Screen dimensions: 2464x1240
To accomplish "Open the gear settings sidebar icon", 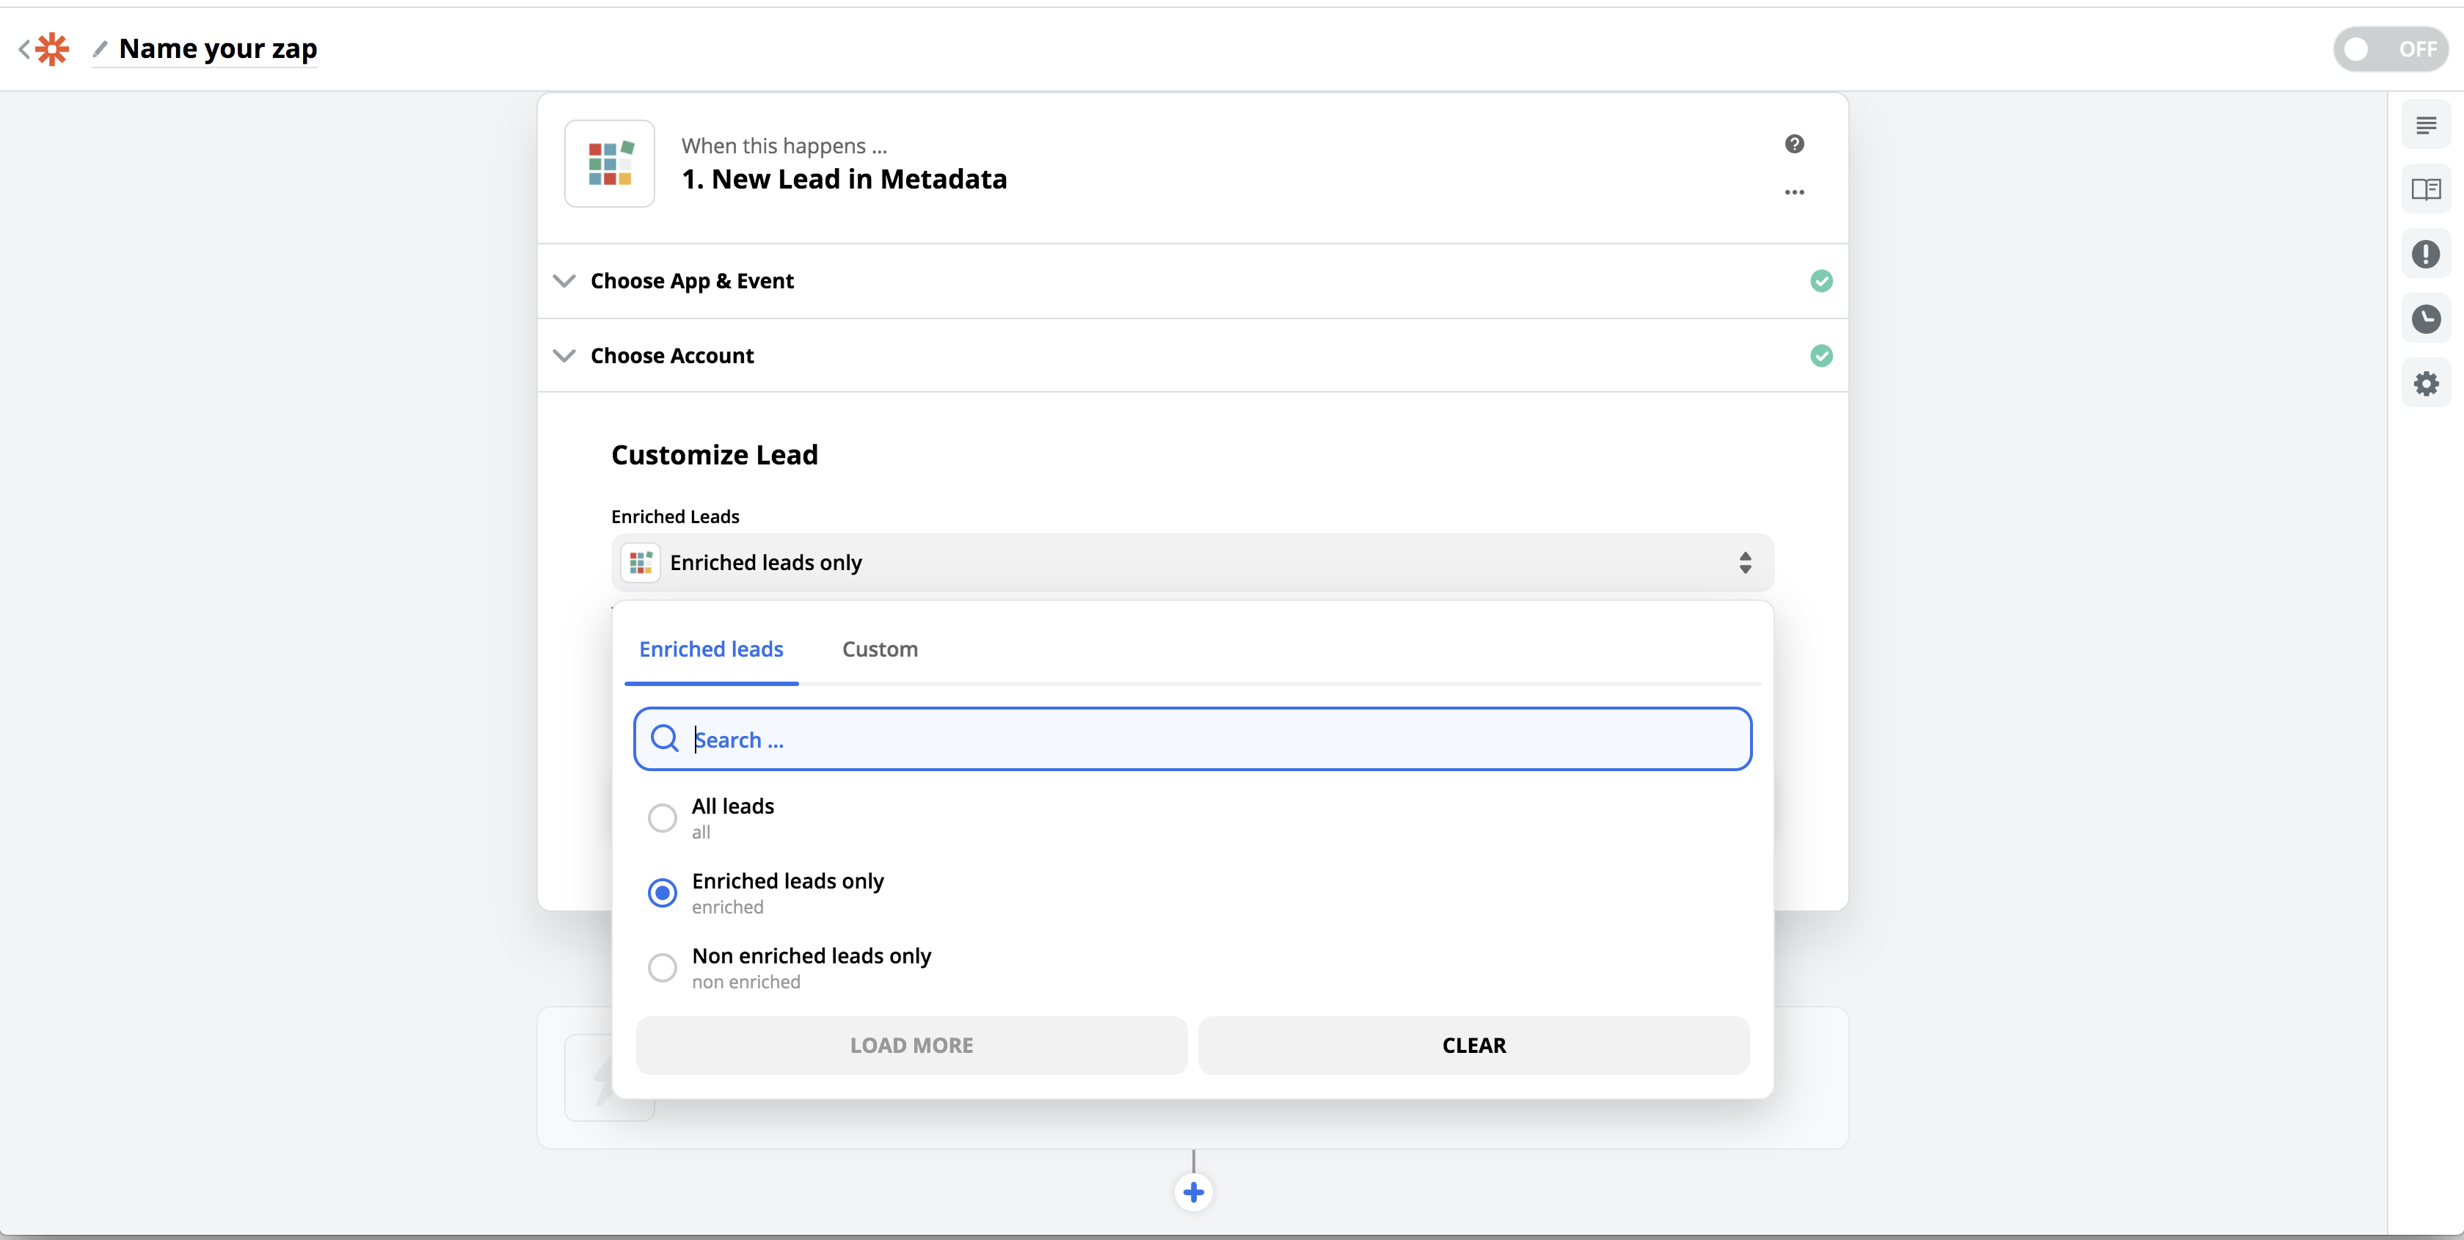I will (2425, 384).
